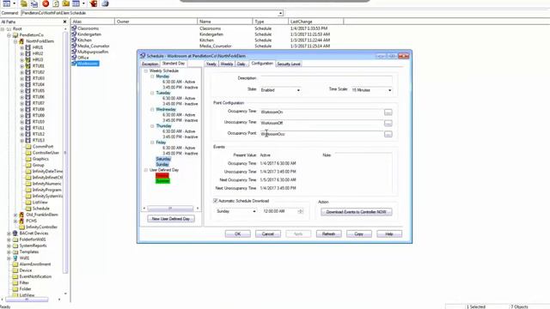Close the All Paths pane with X
The image size is (550, 309).
[64, 21]
